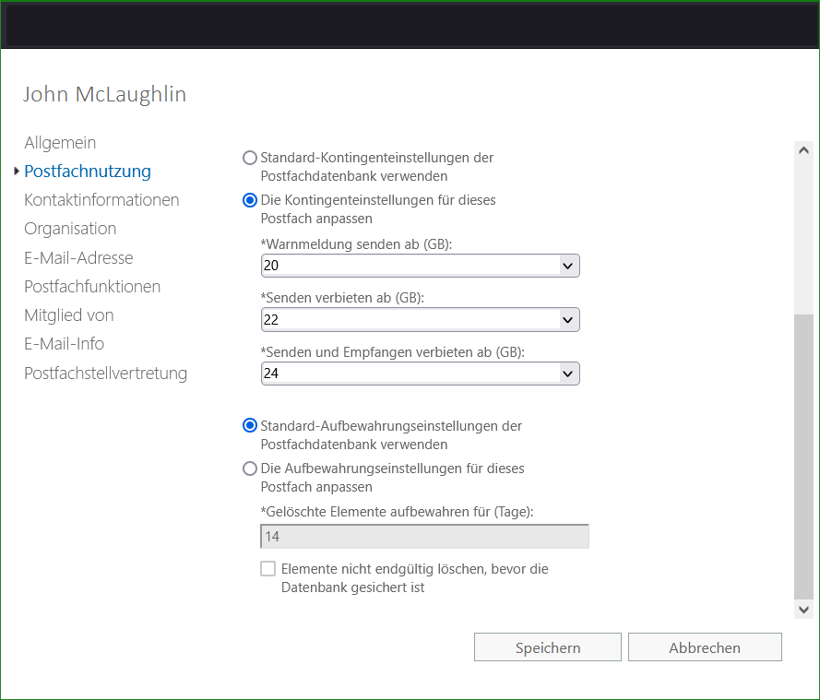The image size is (820, 700).
Task: Select 'Standard-Kontingenteinstellungen der Postfachdatenbank verwenden'
Action: click(249, 158)
